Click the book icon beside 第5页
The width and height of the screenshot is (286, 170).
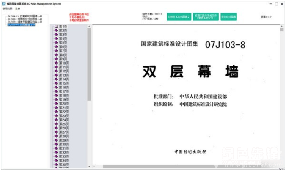[x=57, y=42]
